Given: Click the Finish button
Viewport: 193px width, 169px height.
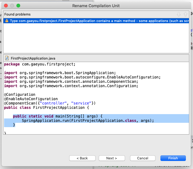Looking at the screenshot, I should point(173,158).
